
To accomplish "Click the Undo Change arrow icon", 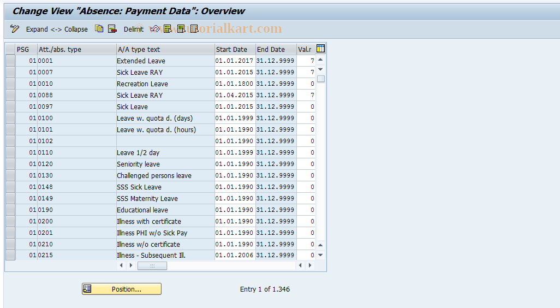I will [154, 29].
